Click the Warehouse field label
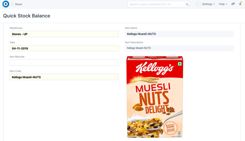 point(16,28)
